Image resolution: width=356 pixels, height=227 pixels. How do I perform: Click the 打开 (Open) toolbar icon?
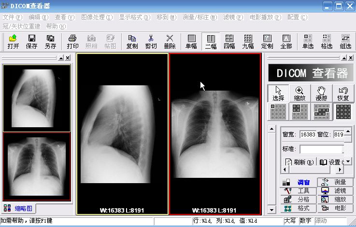[13, 41]
